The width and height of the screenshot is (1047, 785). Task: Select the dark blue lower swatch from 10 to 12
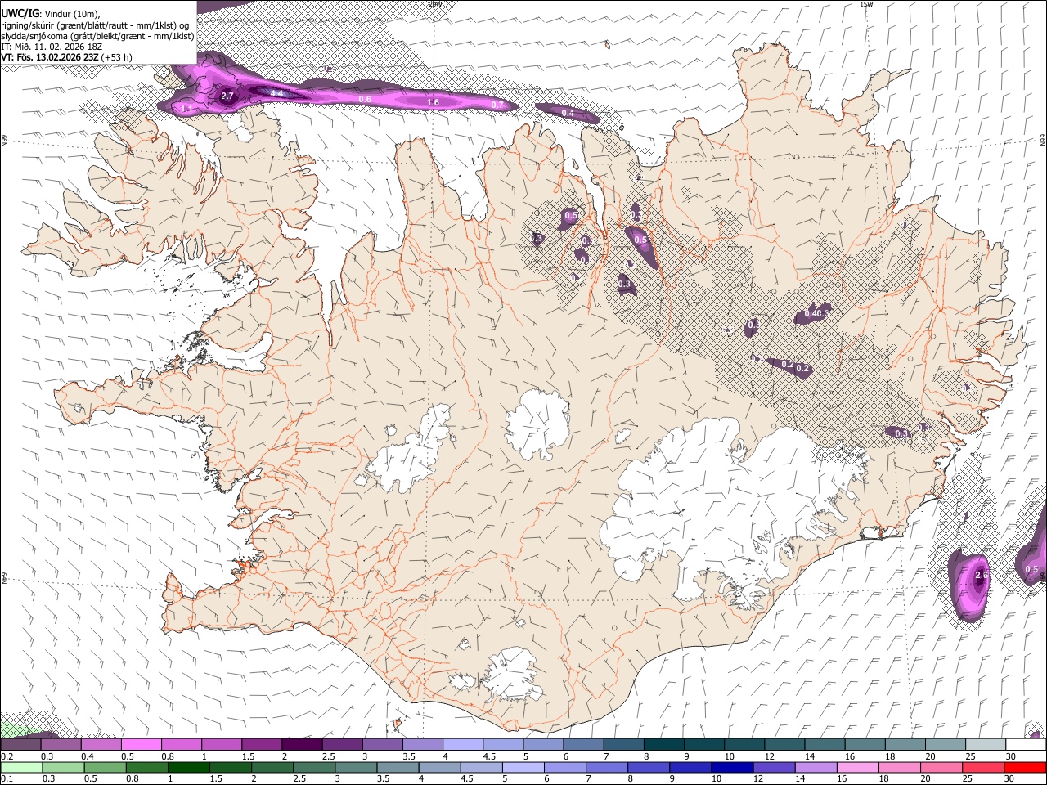pyautogui.click(x=732, y=767)
